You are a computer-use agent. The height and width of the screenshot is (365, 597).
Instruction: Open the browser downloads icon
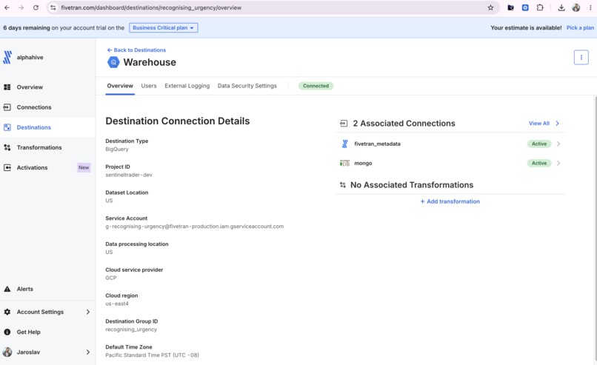click(561, 7)
